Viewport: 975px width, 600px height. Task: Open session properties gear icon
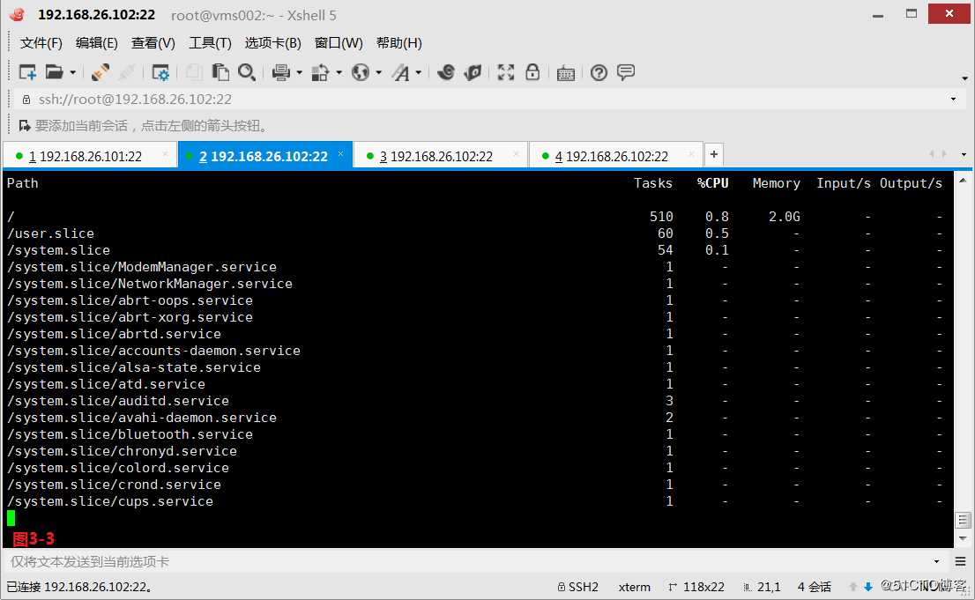tap(160, 73)
